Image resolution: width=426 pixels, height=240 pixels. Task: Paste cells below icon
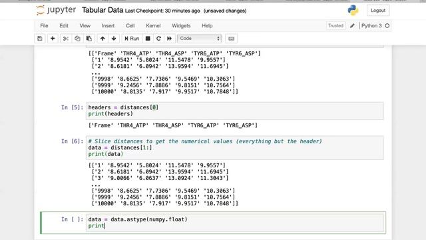pyautogui.click(x=89, y=39)
